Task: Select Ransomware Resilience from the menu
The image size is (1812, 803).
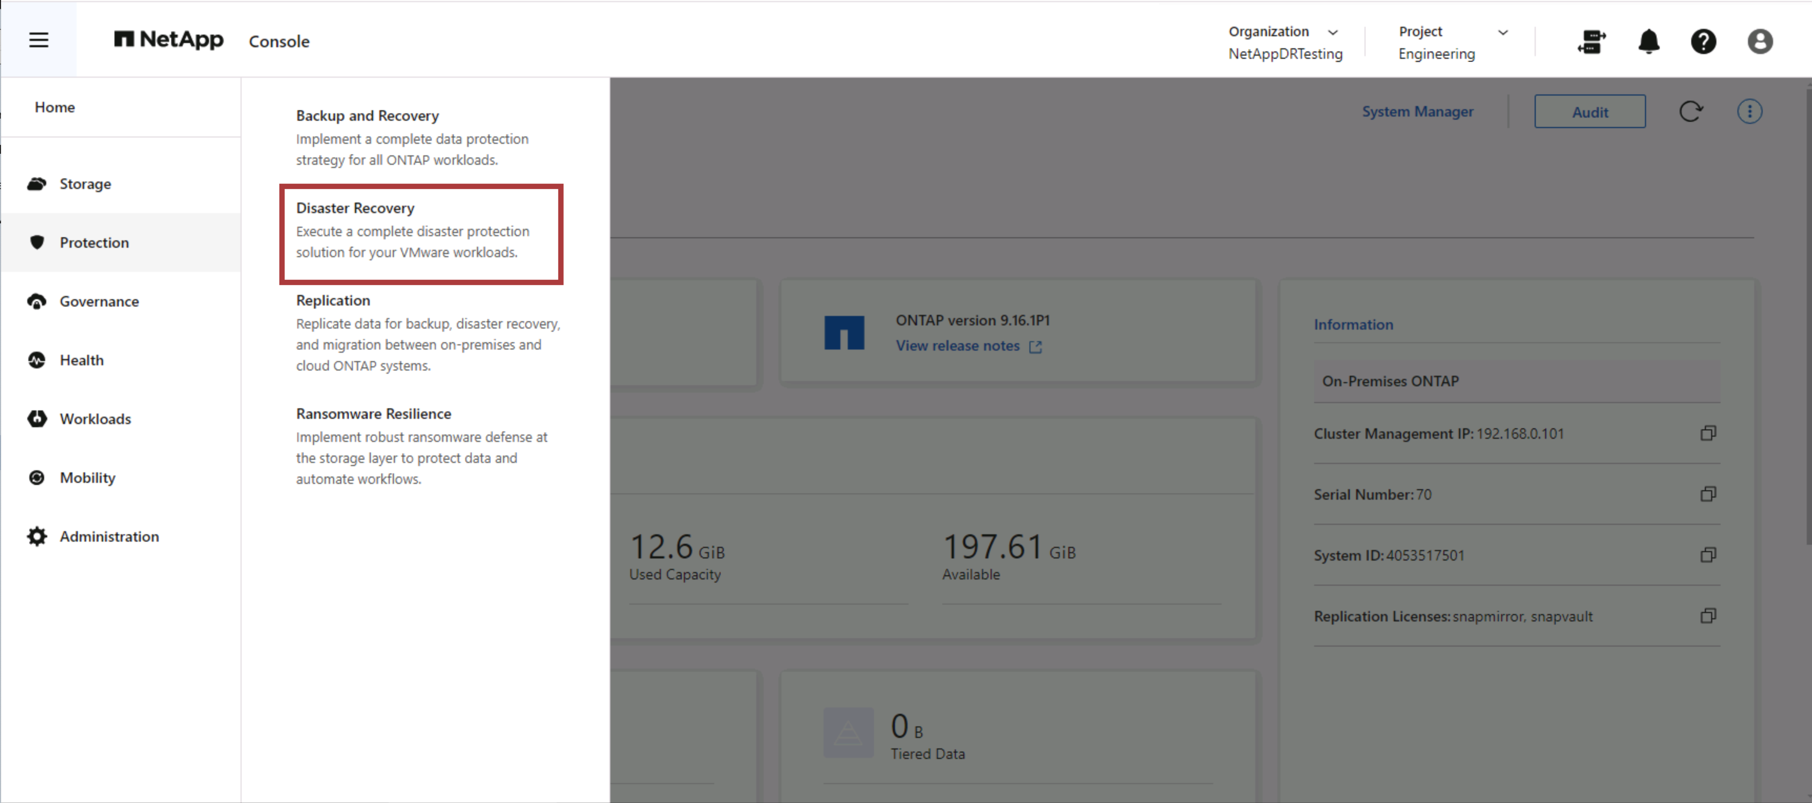Action: tap(373, 414)
